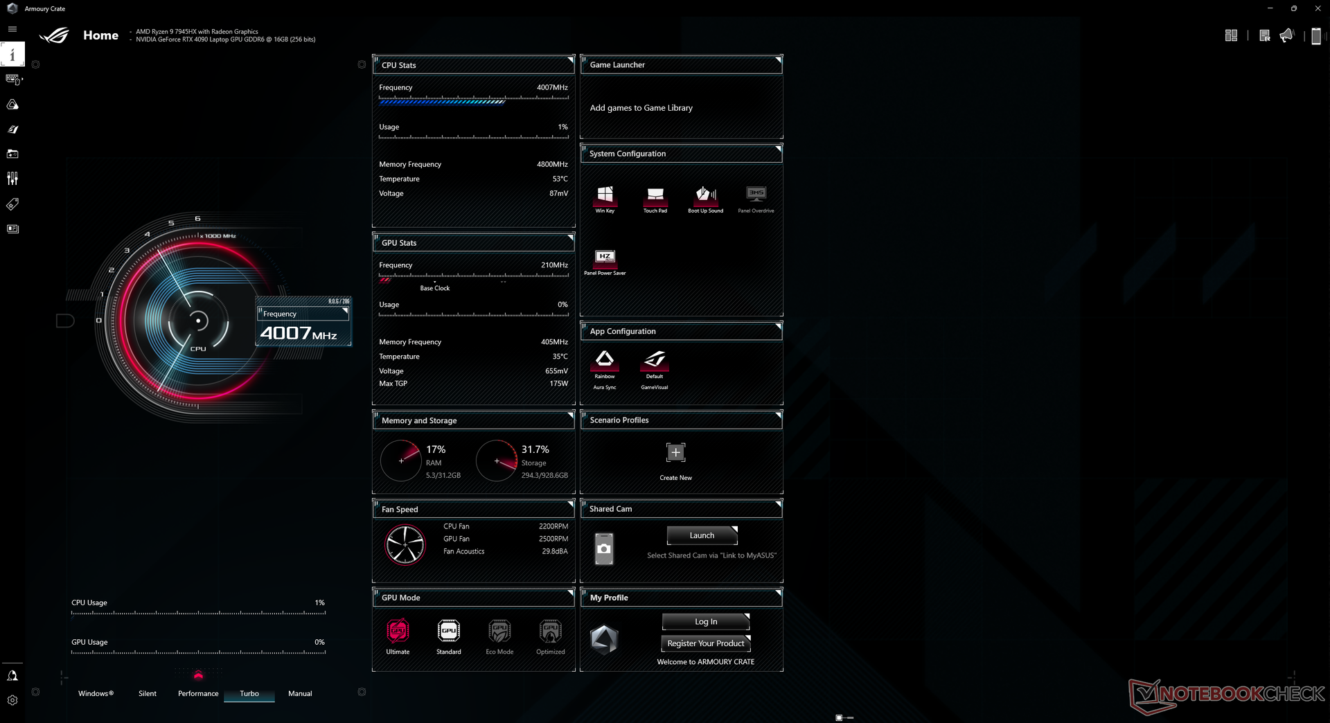This screenshot has width=1330, height=723.
Task: Toggle Panel Power Saver
Action: pos(605,262)
